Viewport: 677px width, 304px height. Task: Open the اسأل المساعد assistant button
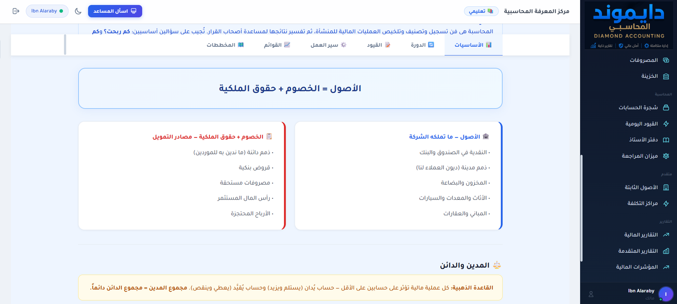pyautogui.click(x=115, y=11)
